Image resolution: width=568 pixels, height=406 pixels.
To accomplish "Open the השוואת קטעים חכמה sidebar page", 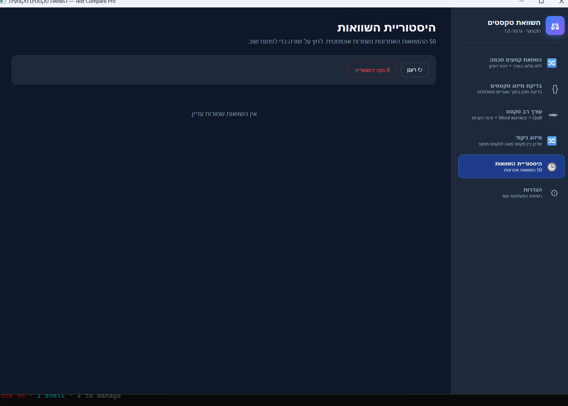I will click(x=516, y=60).
